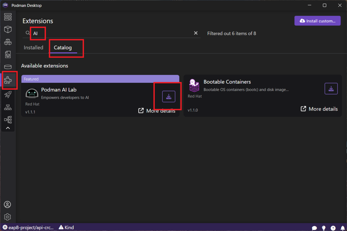Click version v1.1.0 text

[193, 110]
